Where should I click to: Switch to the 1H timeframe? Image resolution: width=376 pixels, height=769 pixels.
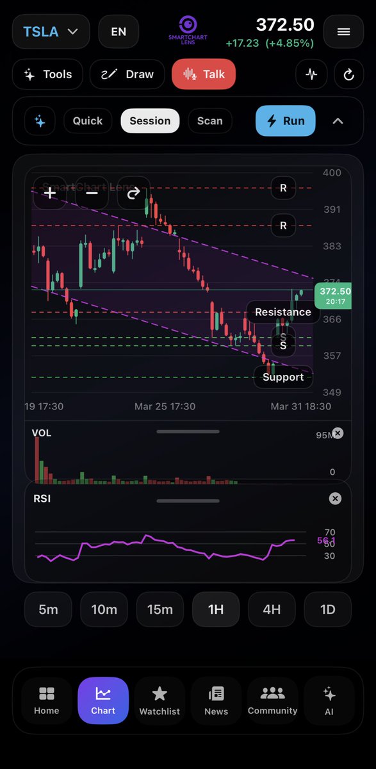(x=216, y=609)
